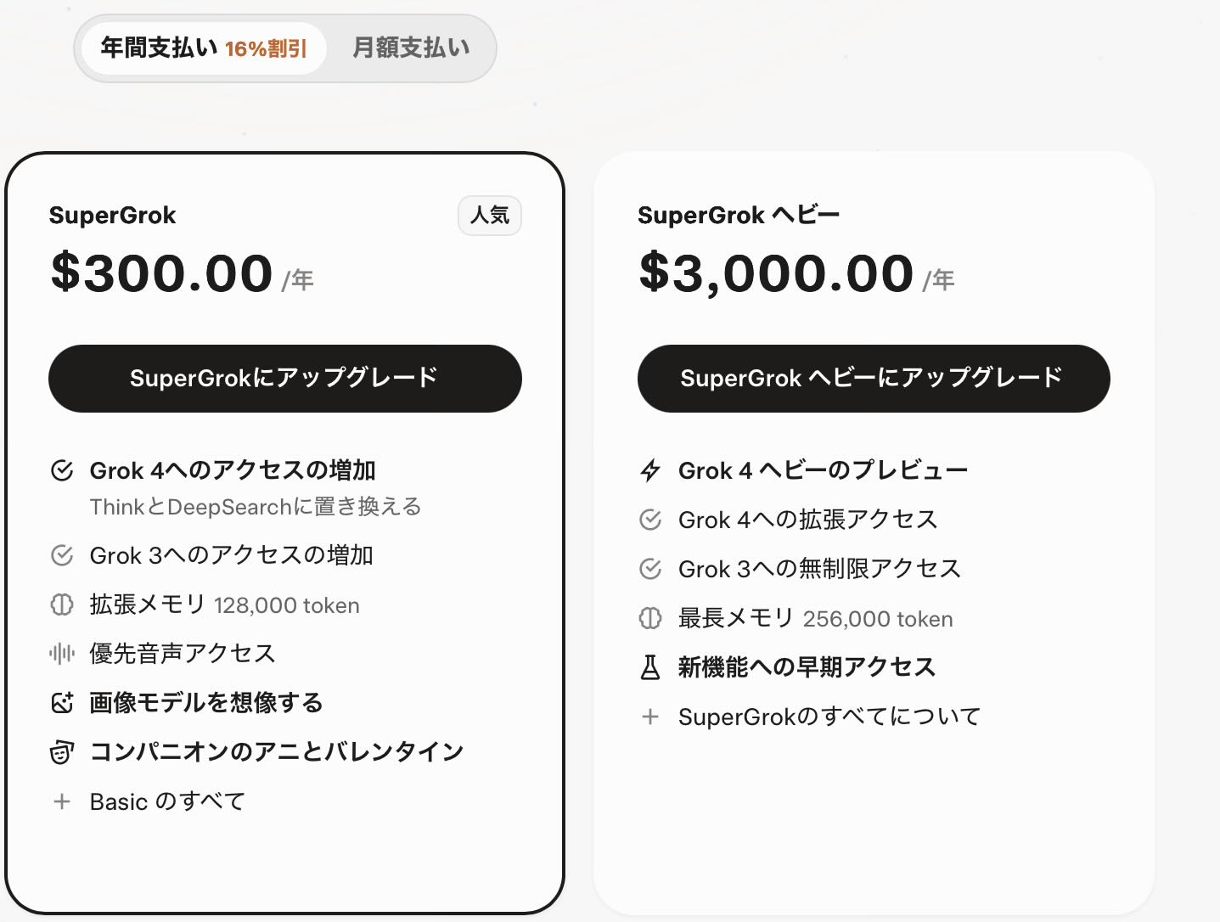Switch to monthly billing (月額支払い)

411,48
